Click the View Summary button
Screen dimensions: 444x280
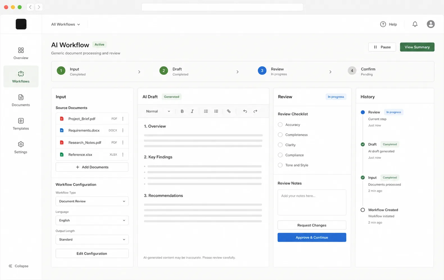click(417, 47)
